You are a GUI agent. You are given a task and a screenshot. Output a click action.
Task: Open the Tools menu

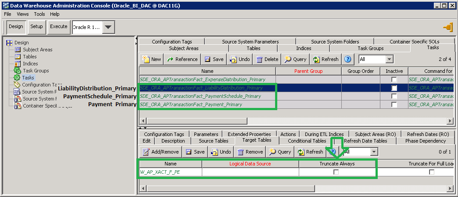[39, 14]
